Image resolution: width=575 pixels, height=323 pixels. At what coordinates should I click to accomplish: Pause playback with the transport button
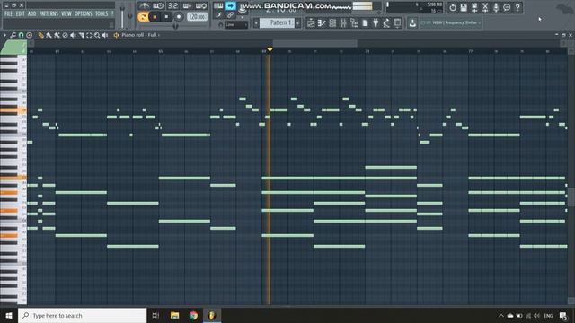(x=155, y=17)
